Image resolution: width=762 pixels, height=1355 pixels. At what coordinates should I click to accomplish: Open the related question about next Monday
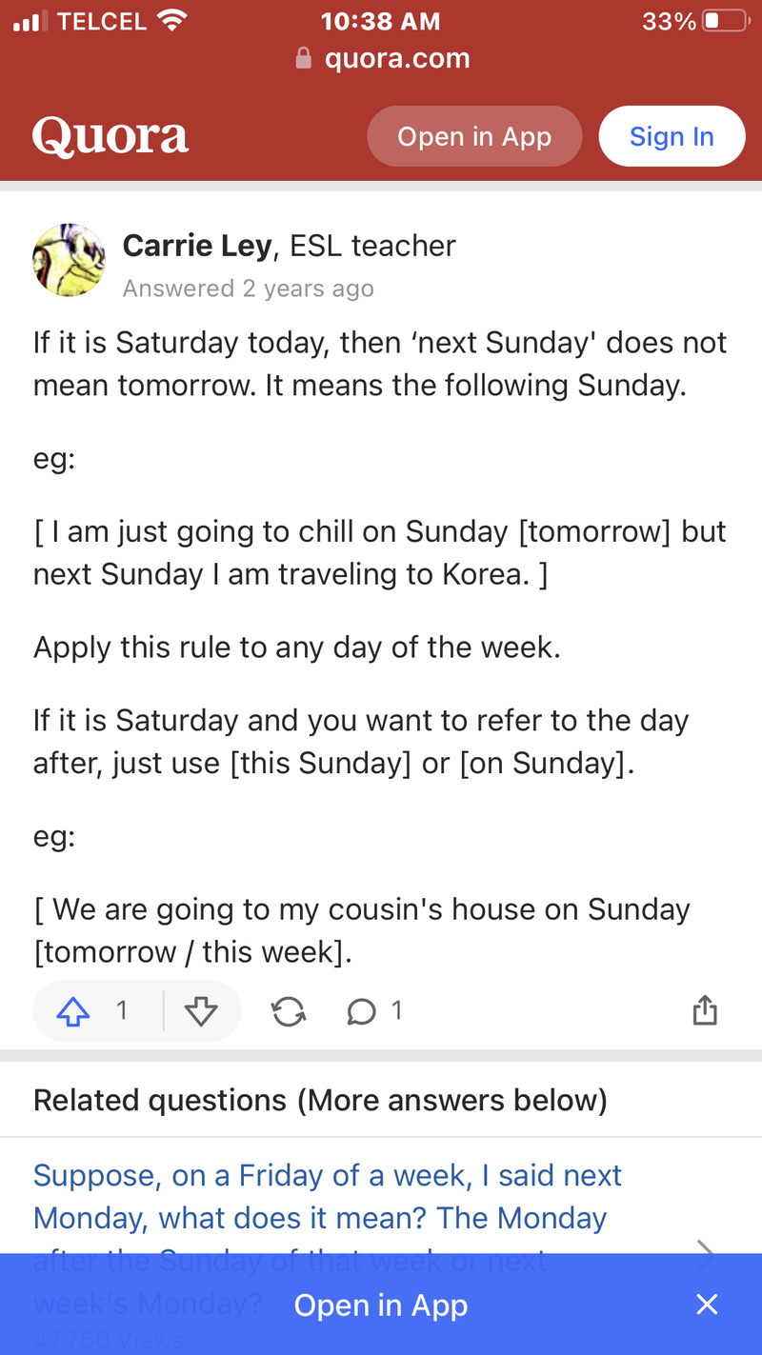[327, 1197]
